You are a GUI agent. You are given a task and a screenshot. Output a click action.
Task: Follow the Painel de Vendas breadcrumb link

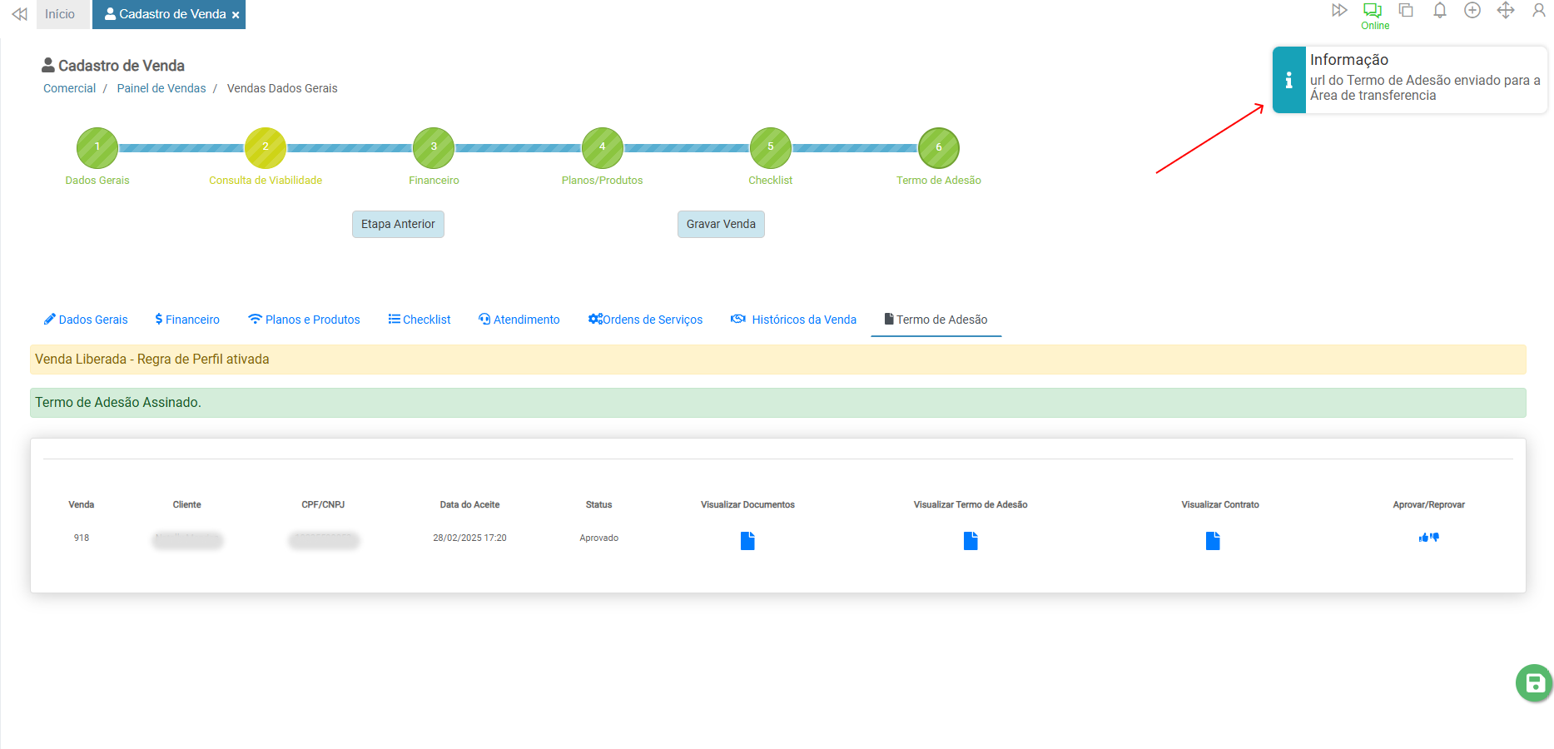[x=161, y=88]
